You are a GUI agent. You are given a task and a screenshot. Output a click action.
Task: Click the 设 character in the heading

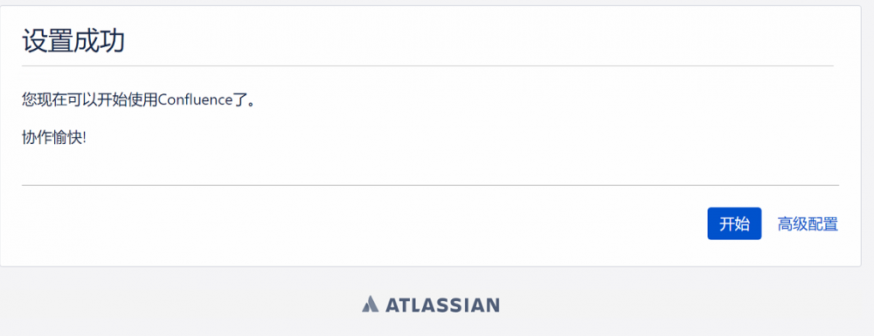[35, 41]
